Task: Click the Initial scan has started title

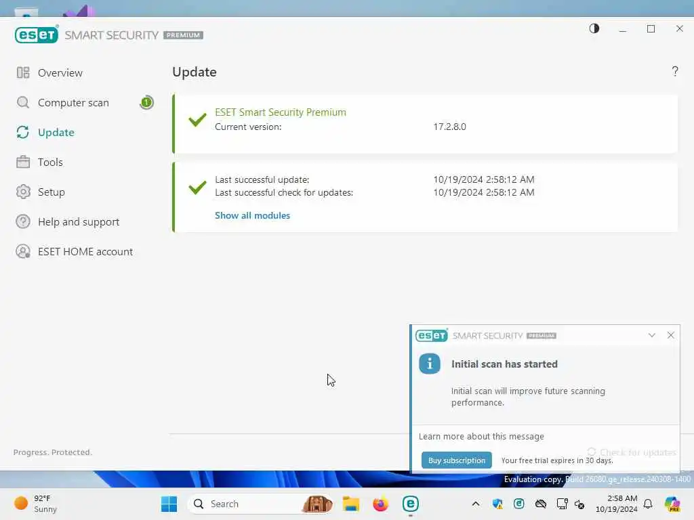Action: coord(504,364)
